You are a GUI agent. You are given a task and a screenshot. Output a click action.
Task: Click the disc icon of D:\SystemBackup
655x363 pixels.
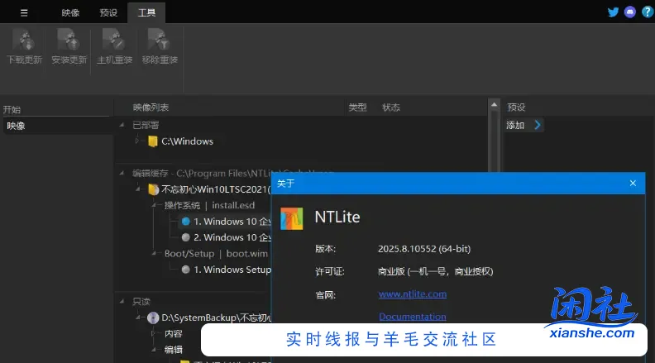coord(153,318)
